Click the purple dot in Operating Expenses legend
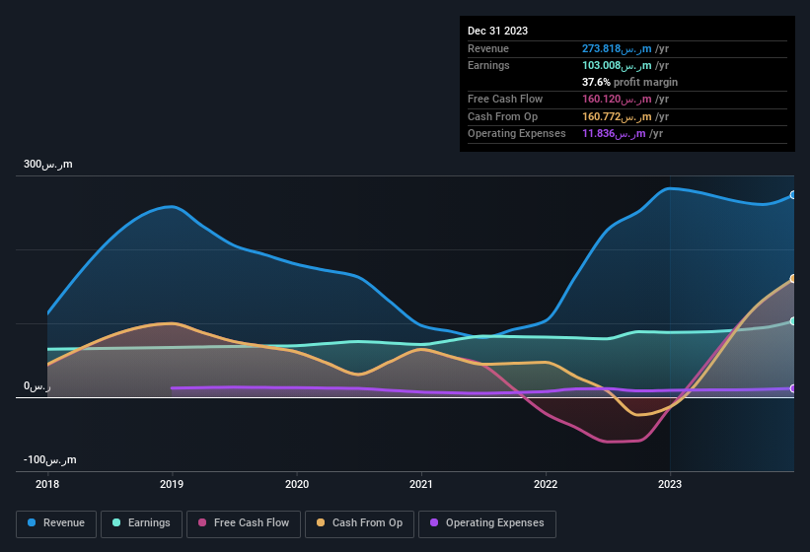The width and height of the screenshot is (810, 552). point(435,523)
